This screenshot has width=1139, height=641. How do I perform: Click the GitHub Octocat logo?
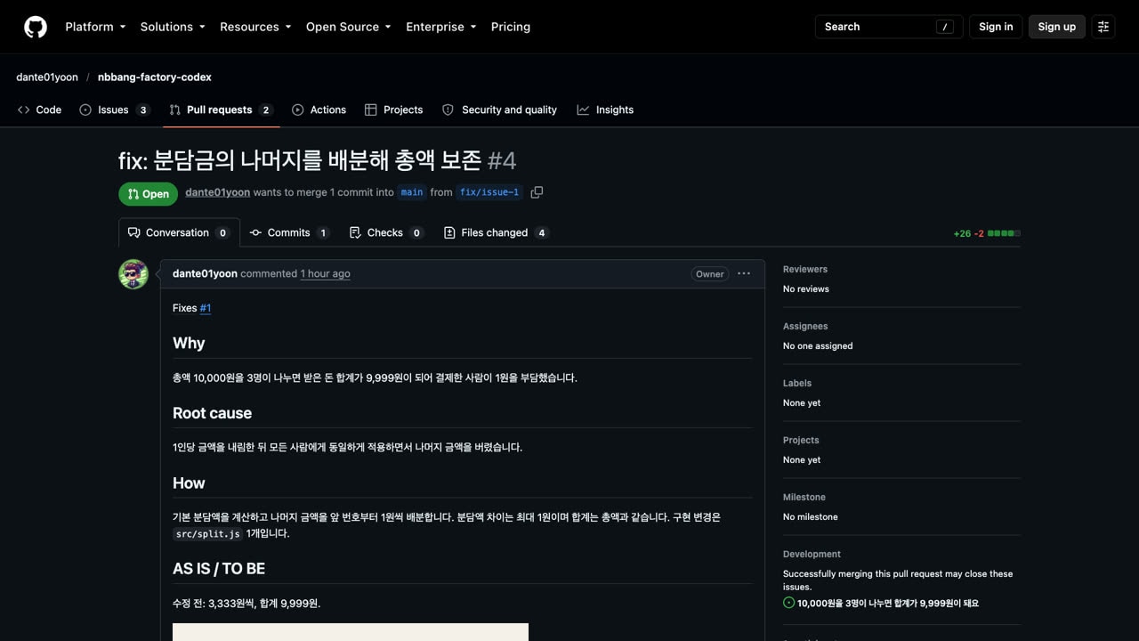point(36,27)
